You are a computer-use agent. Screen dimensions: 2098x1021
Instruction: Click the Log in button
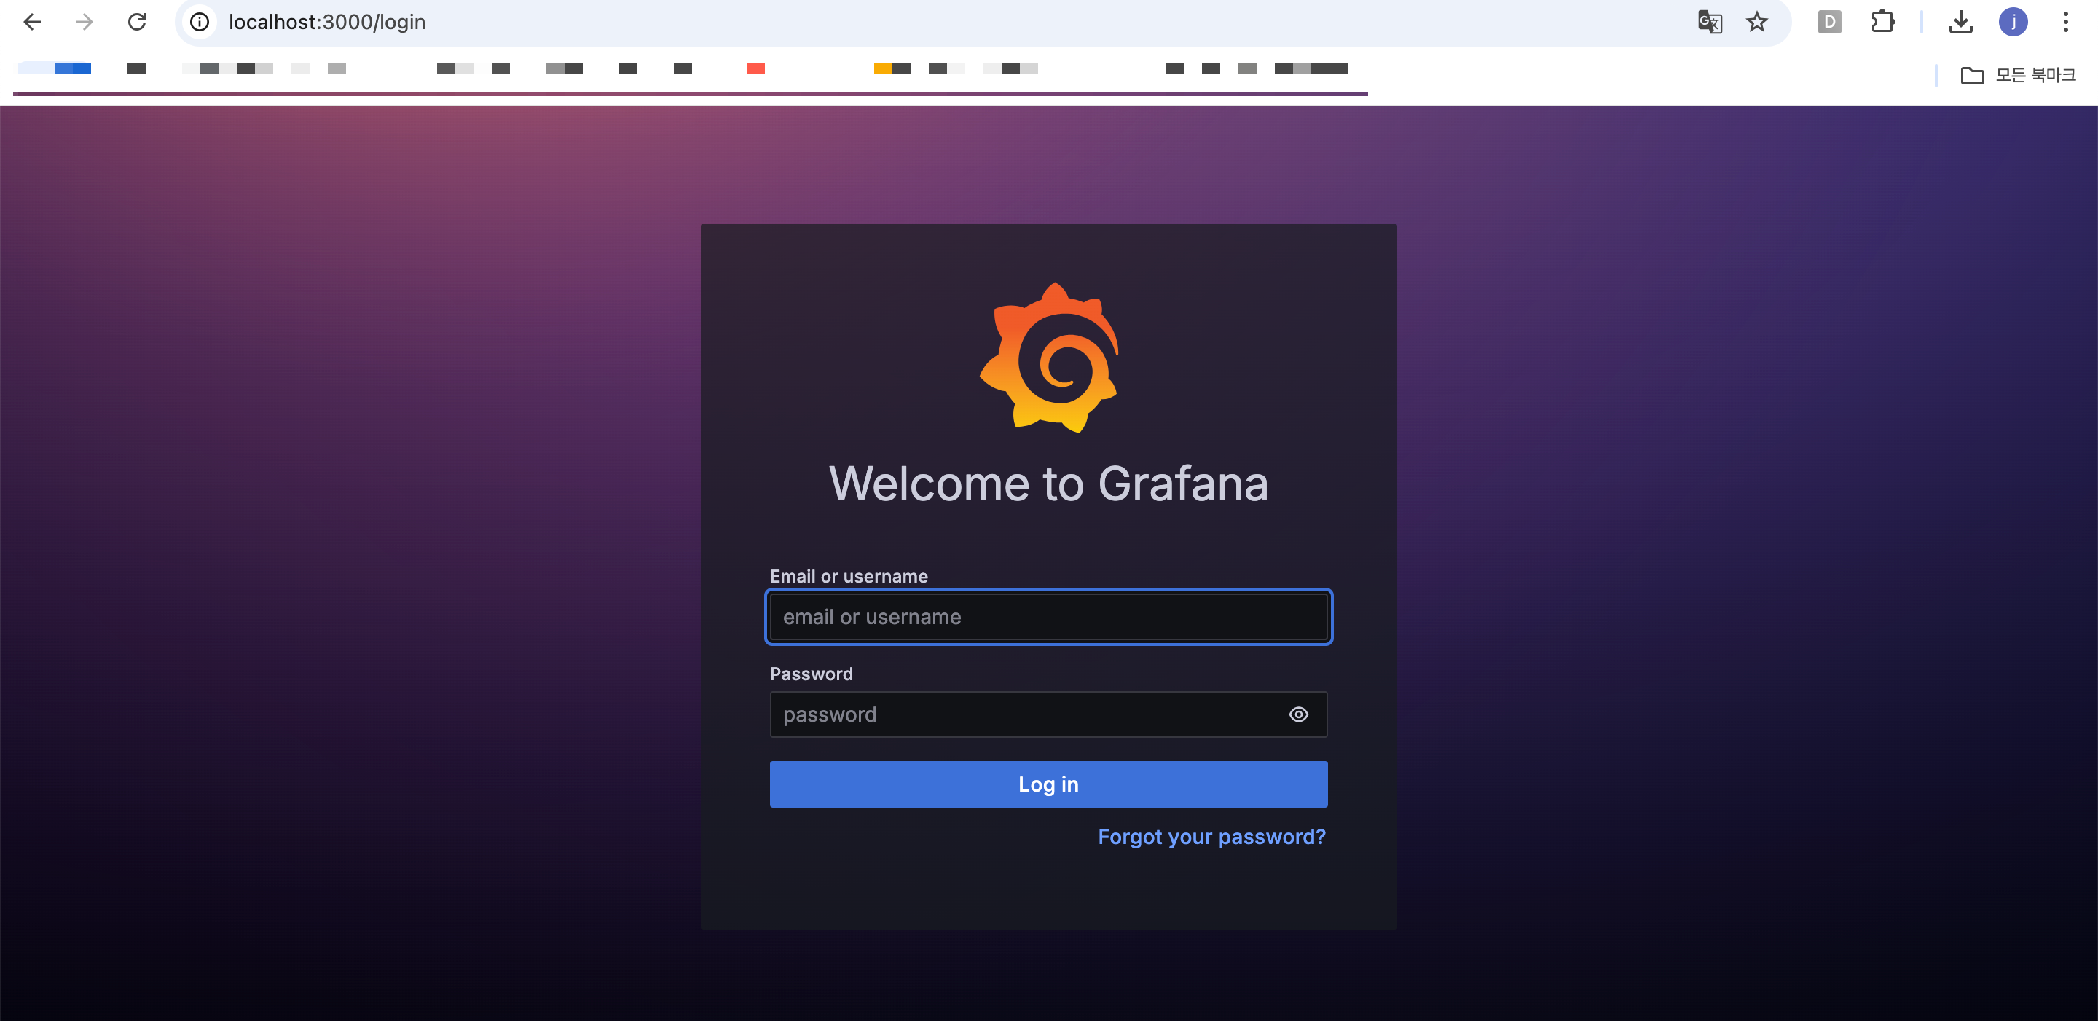[x=1048, y=784]
